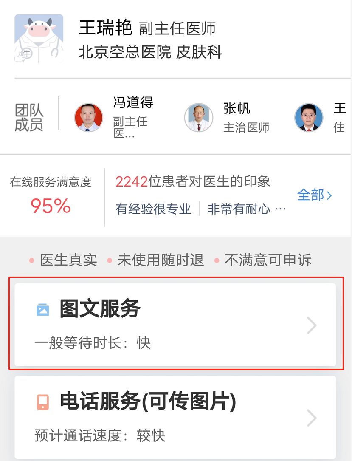
Task: Open 北京空总医院 皮肤科 hospital link
Action: [150, 52]
